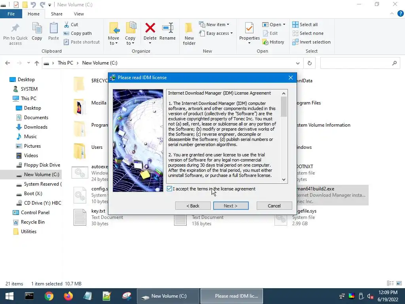Open the New item dropdown

pos(214,25)
